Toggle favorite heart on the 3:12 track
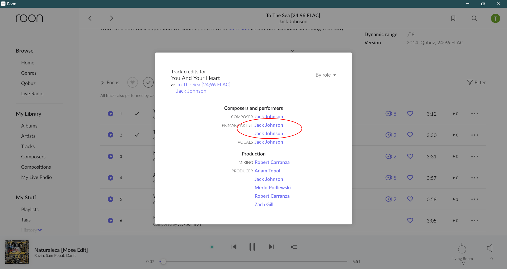The height and width of the screenshot is (269, 507). coord(410,114)
